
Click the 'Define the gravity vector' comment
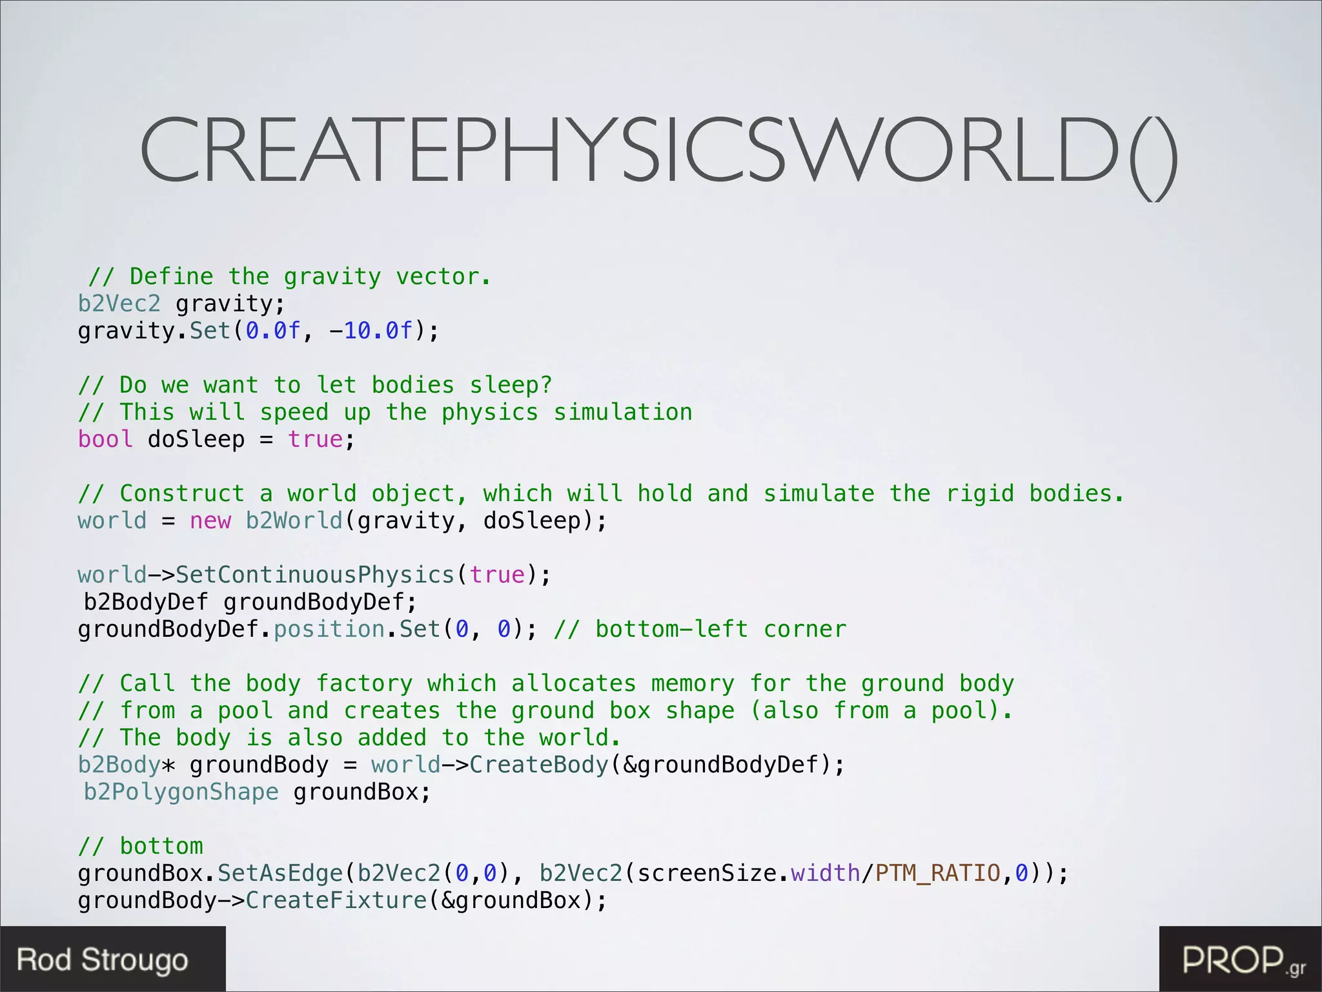290,276
